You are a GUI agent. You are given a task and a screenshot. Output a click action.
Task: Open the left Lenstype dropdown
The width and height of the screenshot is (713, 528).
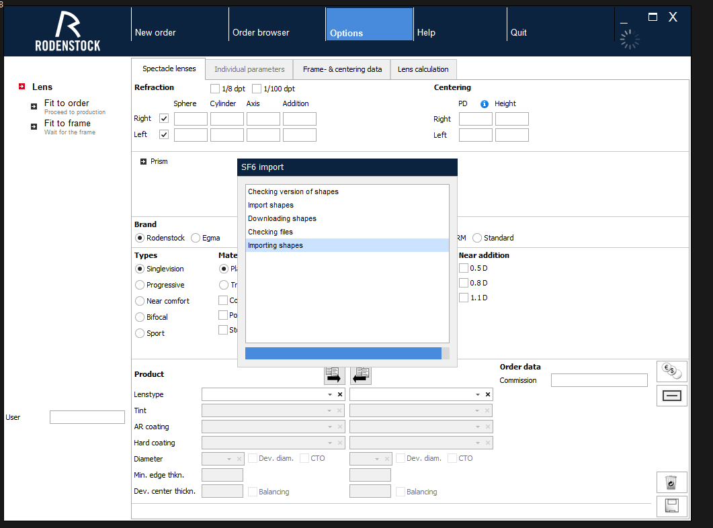(x=330, y=394)
